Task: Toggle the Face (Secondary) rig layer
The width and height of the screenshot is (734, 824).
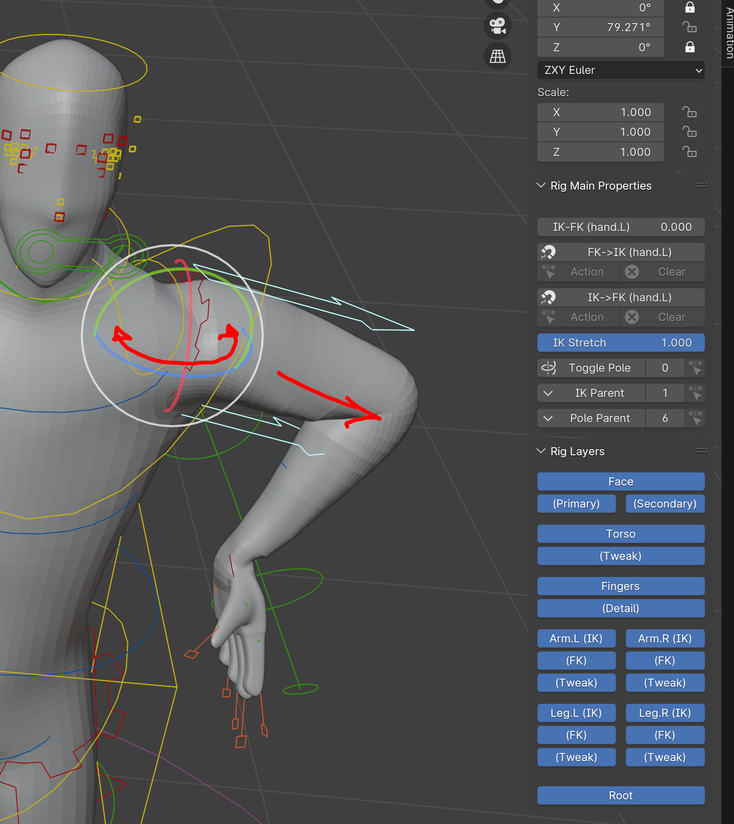Action: pos(665,504)
